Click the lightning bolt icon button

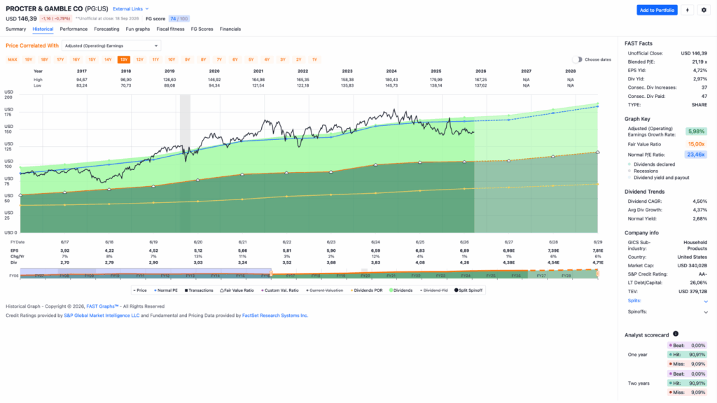click(688, 10)
